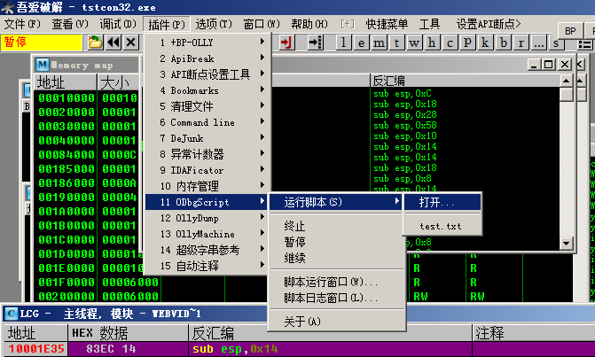Open Breakpoints window with 'b' button
The image size is (595, 357).
point(503,42)
